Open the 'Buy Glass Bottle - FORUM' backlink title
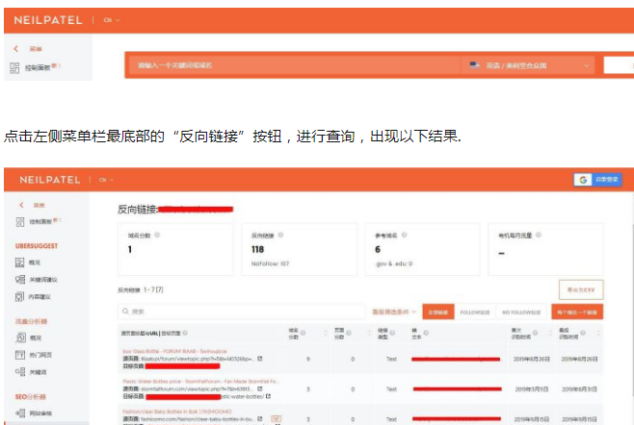This screenshot has height=425, width=634. (174, 351)
